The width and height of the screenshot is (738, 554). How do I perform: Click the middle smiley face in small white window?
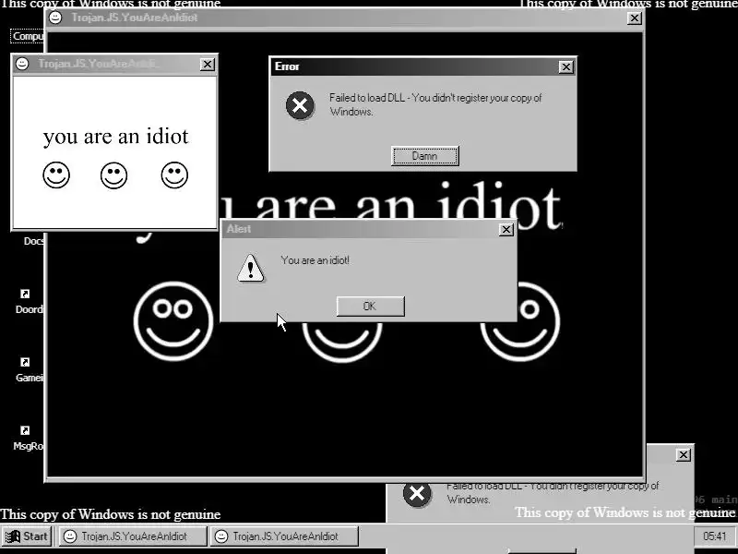point(113,175)
